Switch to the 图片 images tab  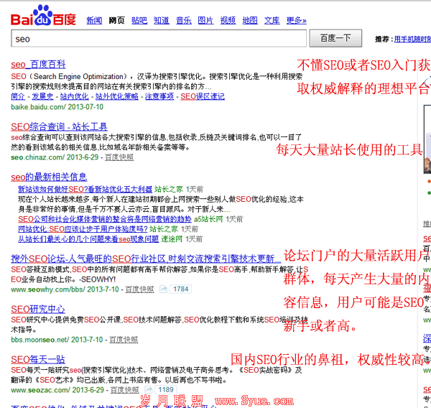205,20
